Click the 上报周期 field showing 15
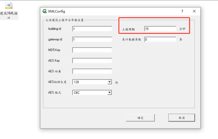 click(x=160, y=29)
